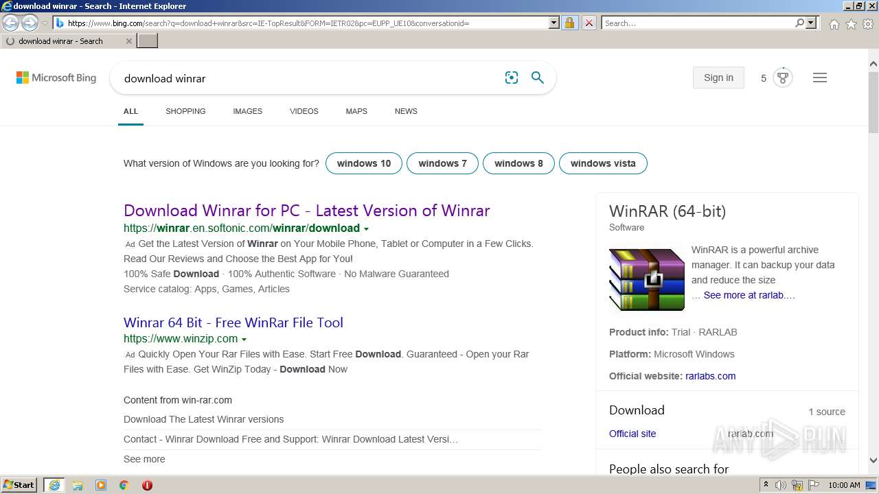
Task: Click the Bing search text field
Action: point(309,78)
